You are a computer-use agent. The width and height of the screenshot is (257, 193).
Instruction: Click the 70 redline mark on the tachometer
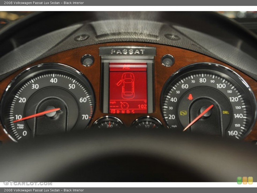click(85, 117)
